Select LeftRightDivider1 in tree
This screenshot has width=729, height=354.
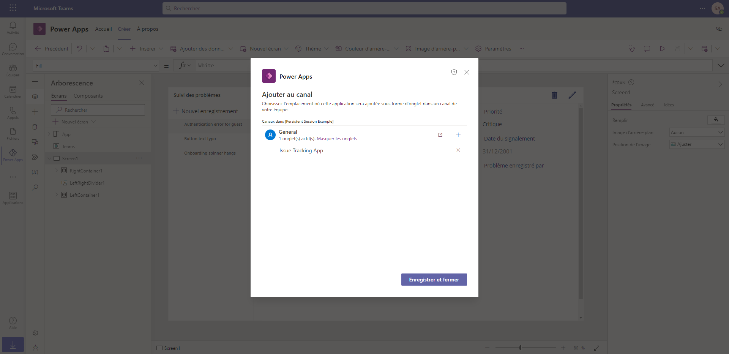[x=87, y=183]
